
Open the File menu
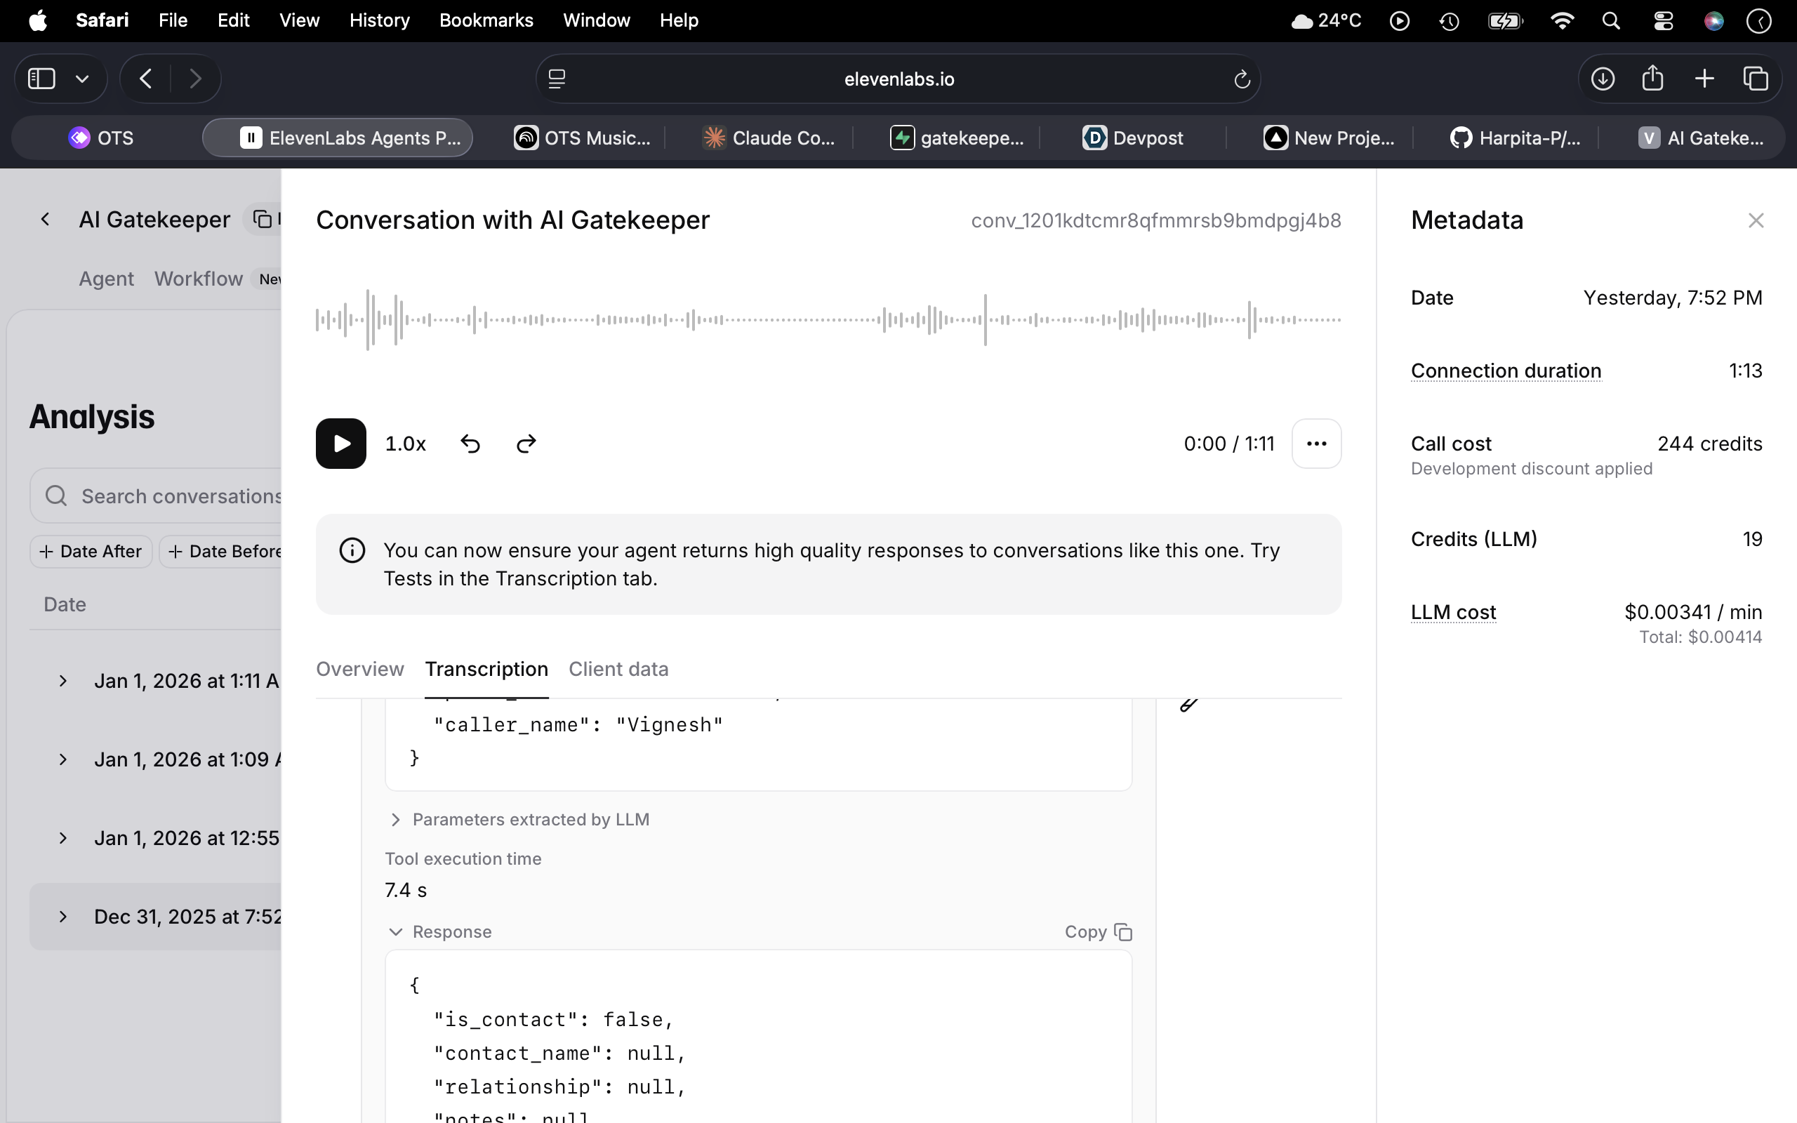[x=173, y=21]
